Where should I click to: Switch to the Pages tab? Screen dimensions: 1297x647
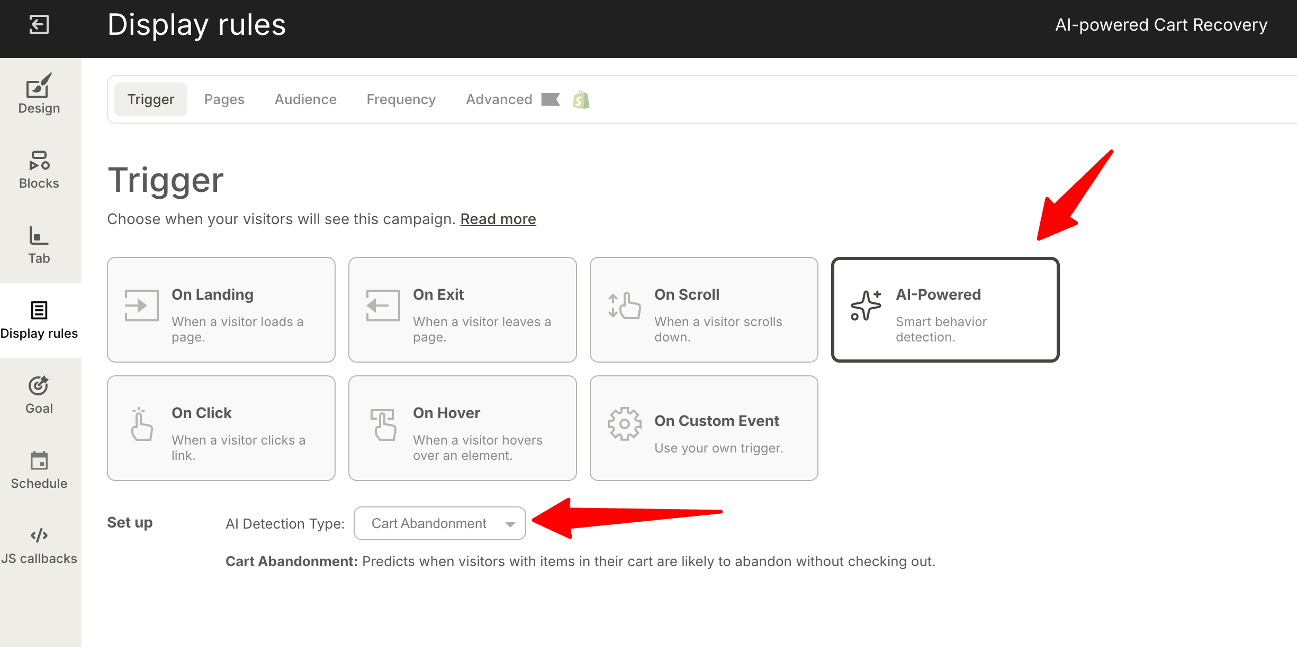[x=224, y=99]
